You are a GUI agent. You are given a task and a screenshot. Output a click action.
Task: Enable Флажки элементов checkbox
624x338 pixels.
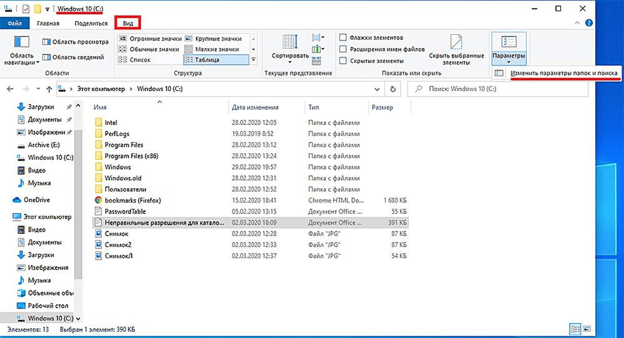point(343,38)
